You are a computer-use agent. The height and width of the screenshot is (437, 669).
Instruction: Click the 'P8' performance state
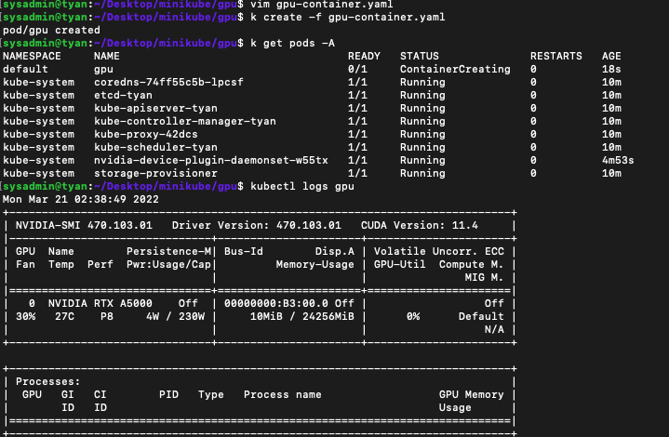(x=107, y=316)
